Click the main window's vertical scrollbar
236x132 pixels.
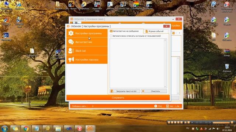tap(178, 76)
